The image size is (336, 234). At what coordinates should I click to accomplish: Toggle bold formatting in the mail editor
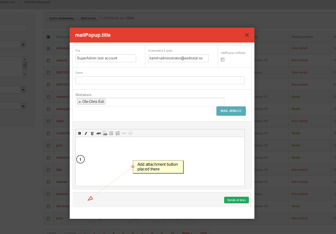tap(80, 133)
